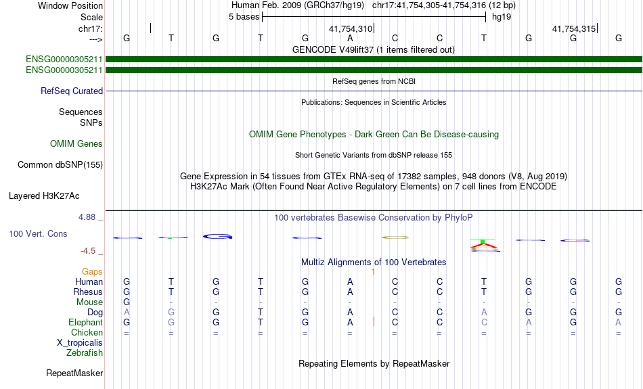Click the orange 1 in the Gaps row
This screenshot has height=389, width=643.
(373, 272)
